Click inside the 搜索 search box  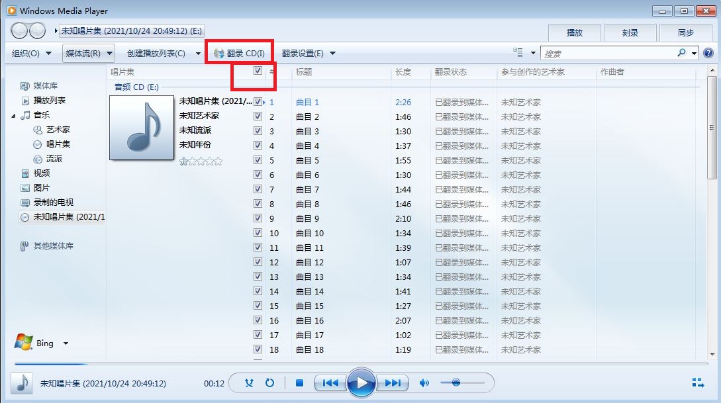tap(606, 53)
